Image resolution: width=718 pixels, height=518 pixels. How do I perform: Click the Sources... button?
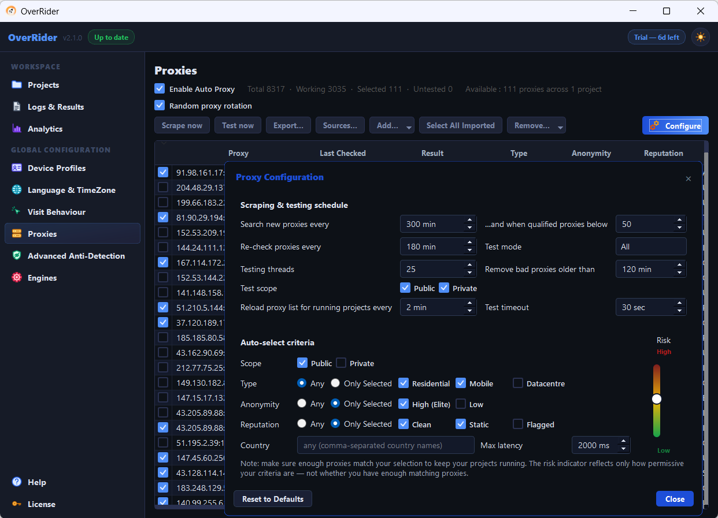[340, 125]
